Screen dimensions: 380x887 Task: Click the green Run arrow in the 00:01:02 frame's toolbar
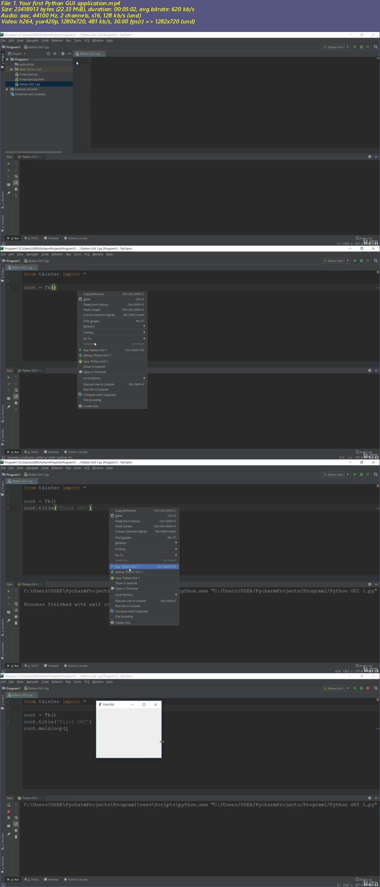pos(355,47)
